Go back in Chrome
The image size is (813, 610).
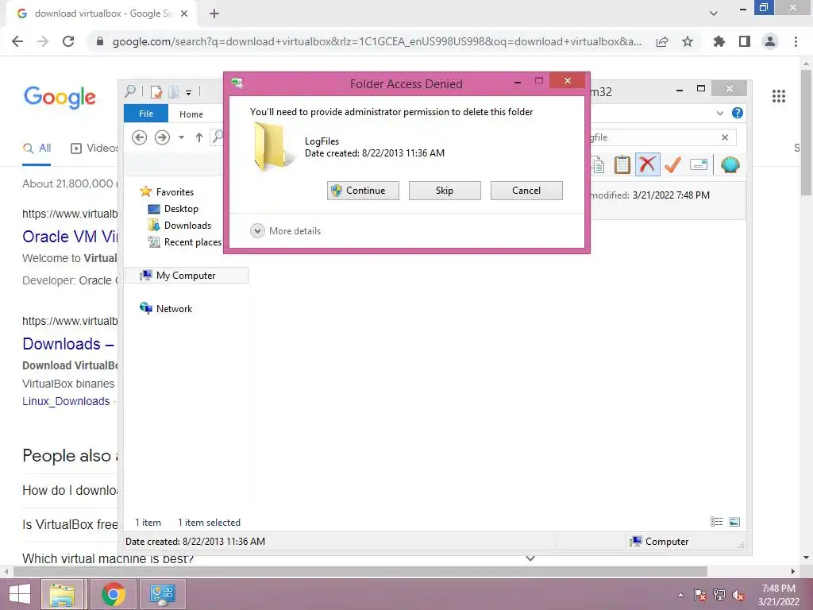[17, 41]
